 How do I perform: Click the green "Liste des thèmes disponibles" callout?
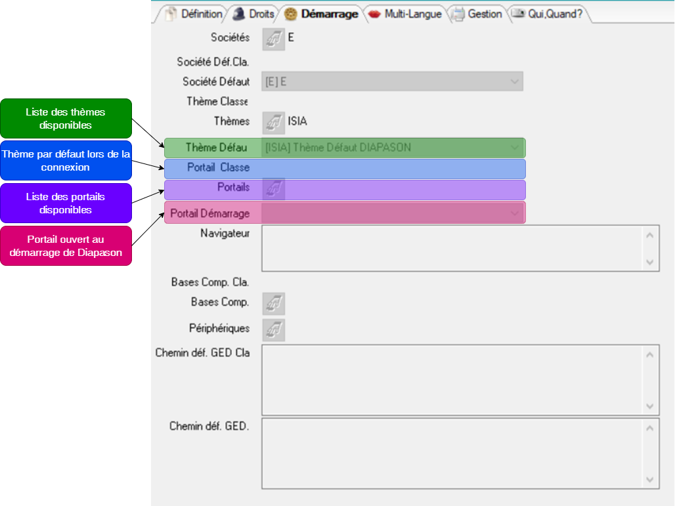coord(66,119)
